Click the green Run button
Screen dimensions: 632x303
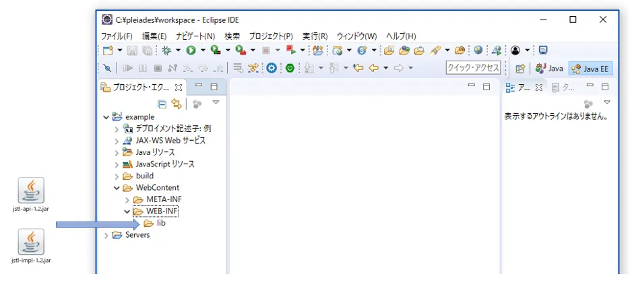click(191, 50)
